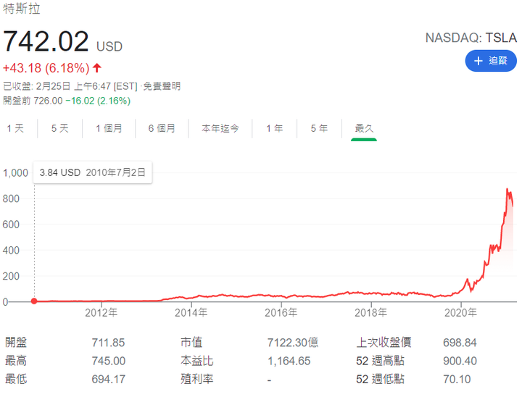Screen dimensions: 522x397
Task: Click the 200 y-axis label
Action: tap(11, 276)
